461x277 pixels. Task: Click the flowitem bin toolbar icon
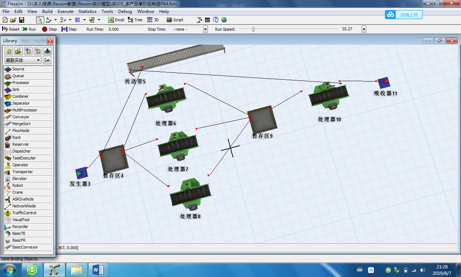click(200, 20)
